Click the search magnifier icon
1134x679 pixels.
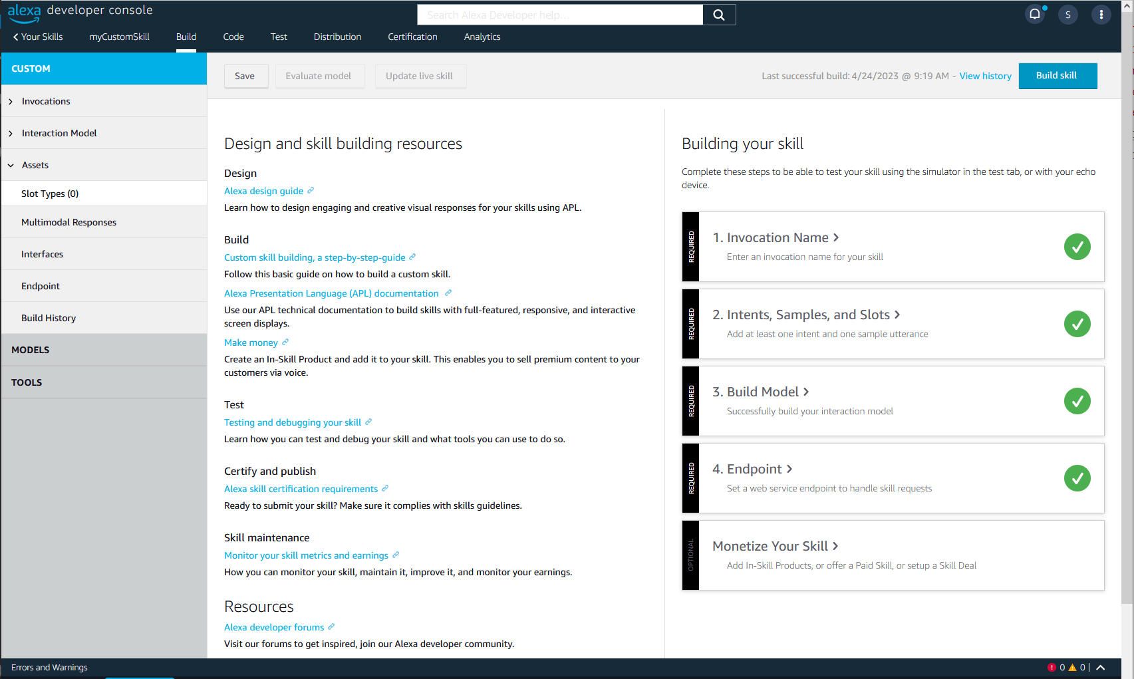coord(718,15)
